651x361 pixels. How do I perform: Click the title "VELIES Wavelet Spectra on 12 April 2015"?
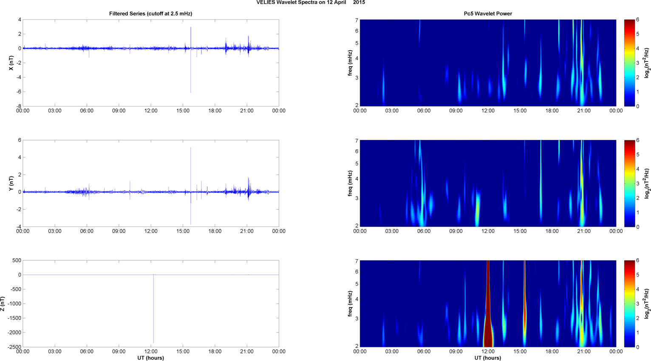(311, 3)
